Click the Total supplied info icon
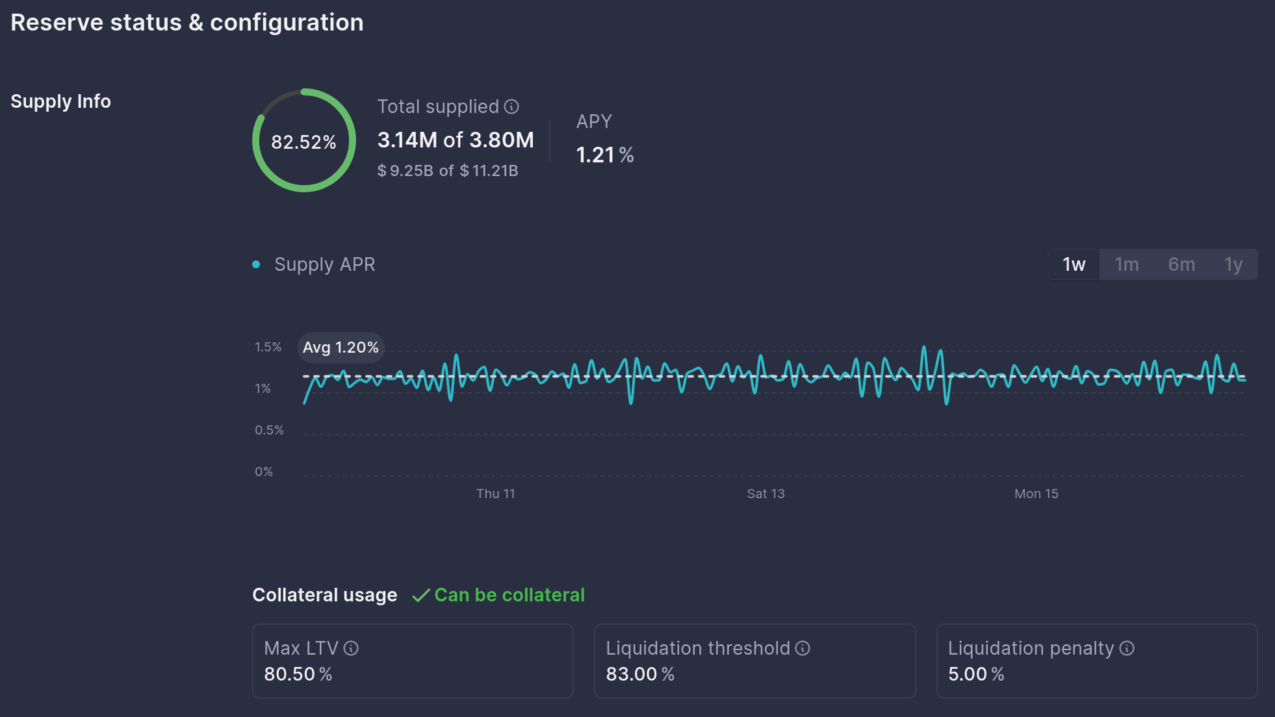This screenshot has width=1275, height=717. (511, 107)
